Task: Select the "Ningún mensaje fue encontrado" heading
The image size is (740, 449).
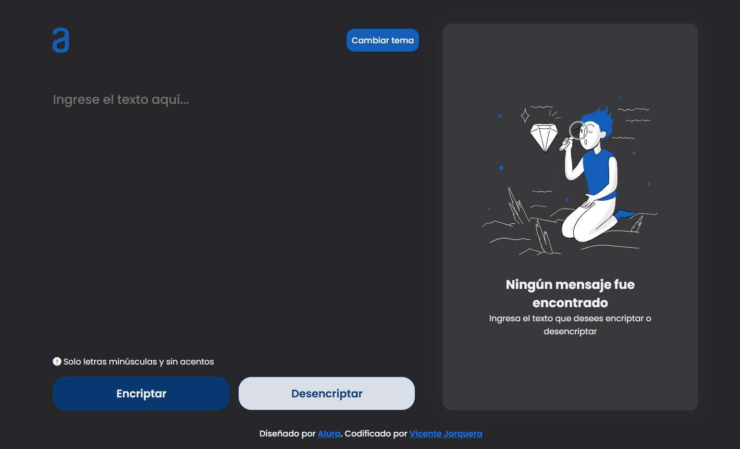Action: (x=570, y=293)
